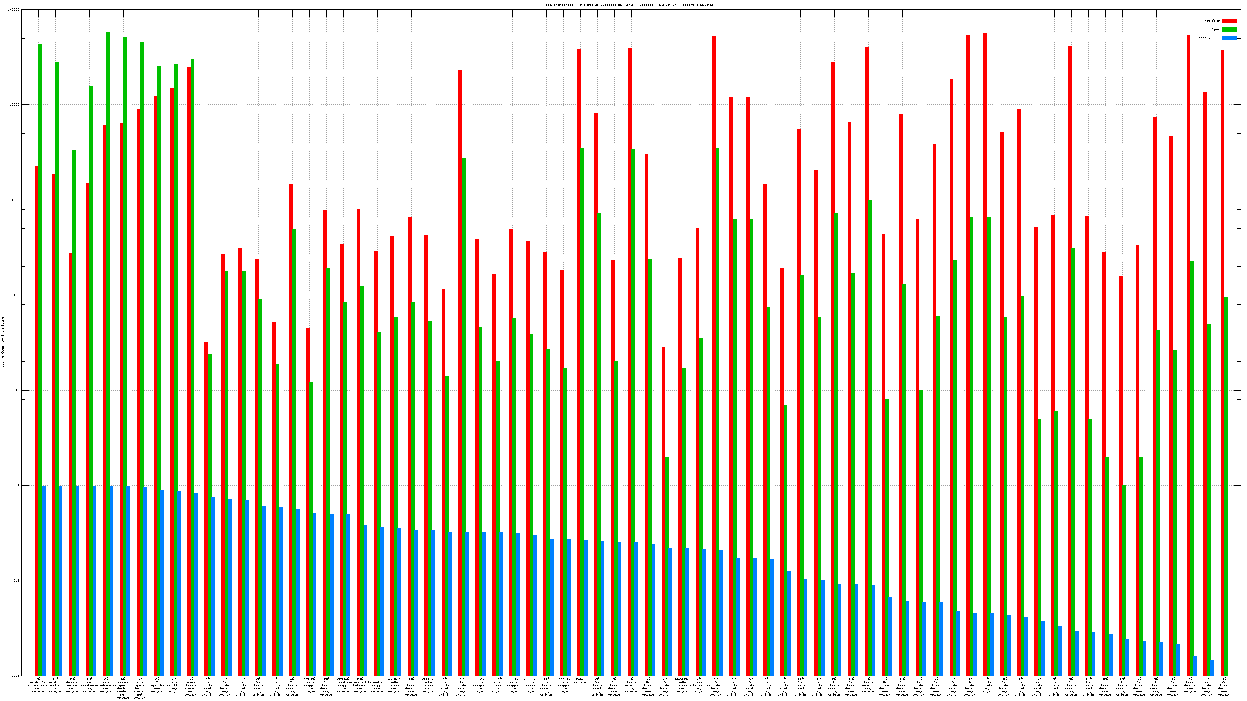Click the RBL Statistics chart title
The width and height of the screenshot is (1247, 701).
click(630, 5)
